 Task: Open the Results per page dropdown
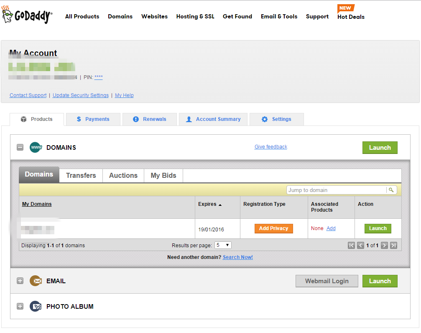pos(223,245)
